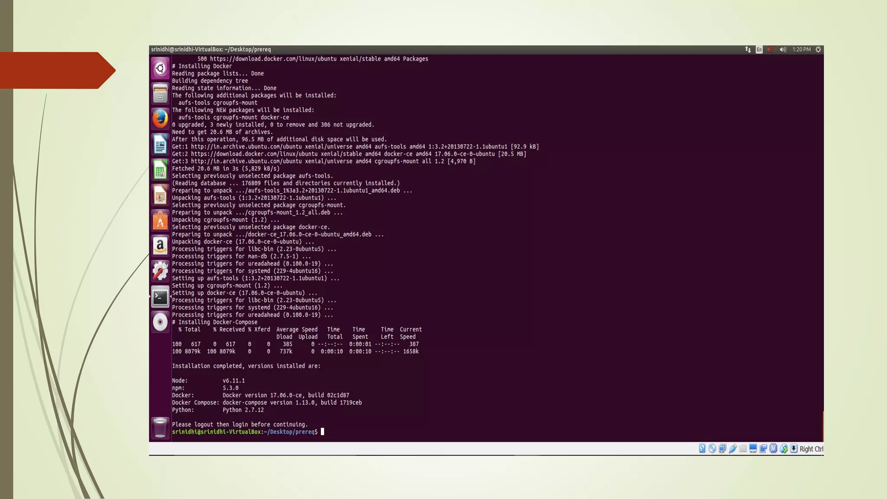887x499 pixels.
Task: Open System Settings wrench-and-gear icon
Action: tap(160, 272)
